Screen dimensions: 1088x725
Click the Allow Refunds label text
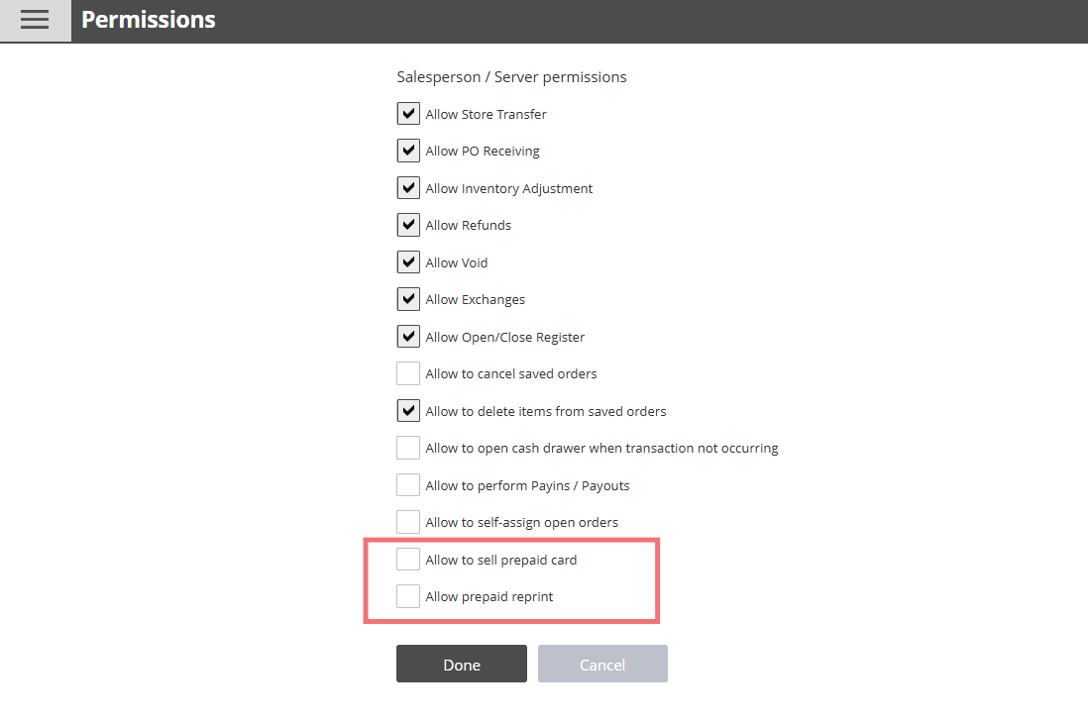click(469, 226)
